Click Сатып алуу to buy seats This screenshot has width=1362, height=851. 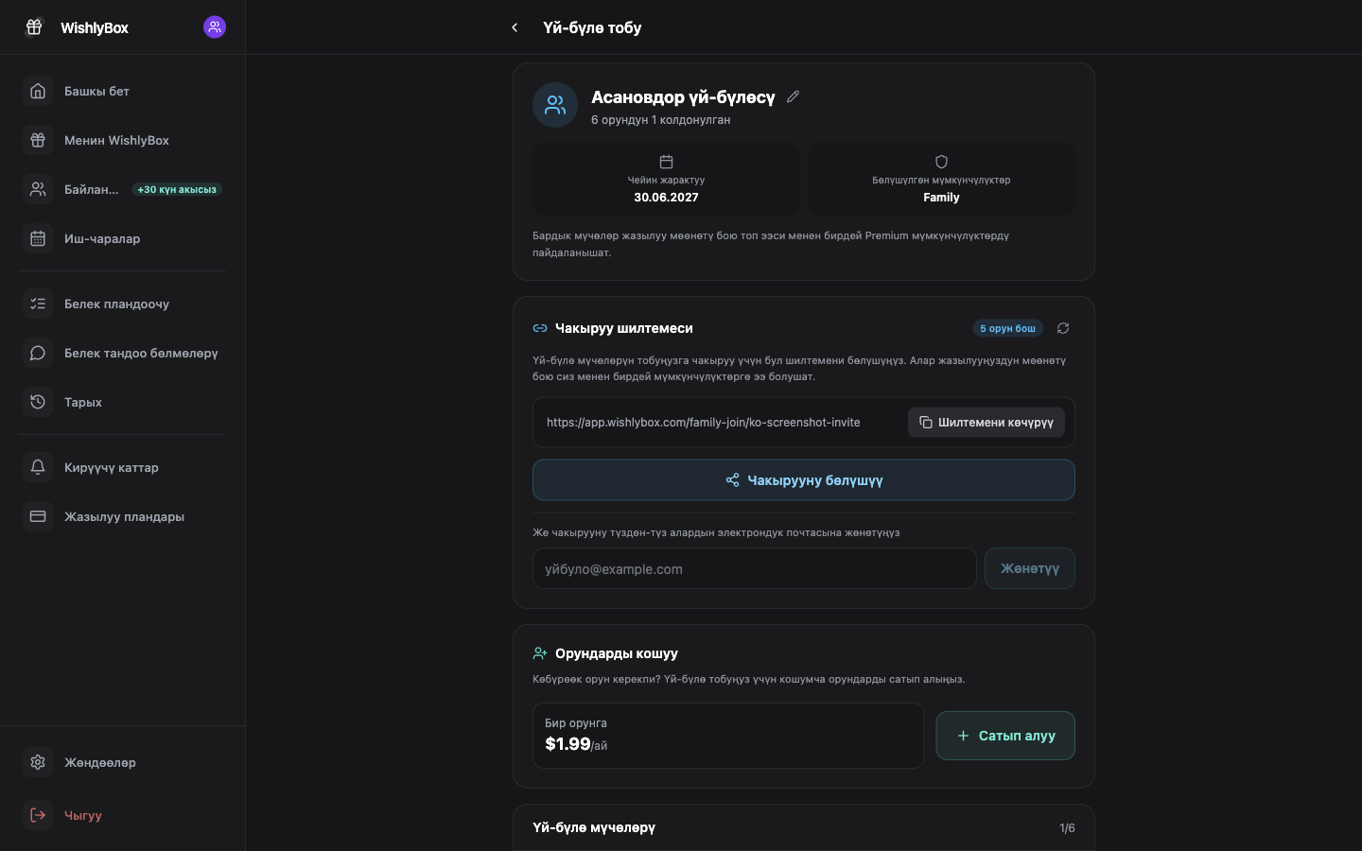(1005, 736)
